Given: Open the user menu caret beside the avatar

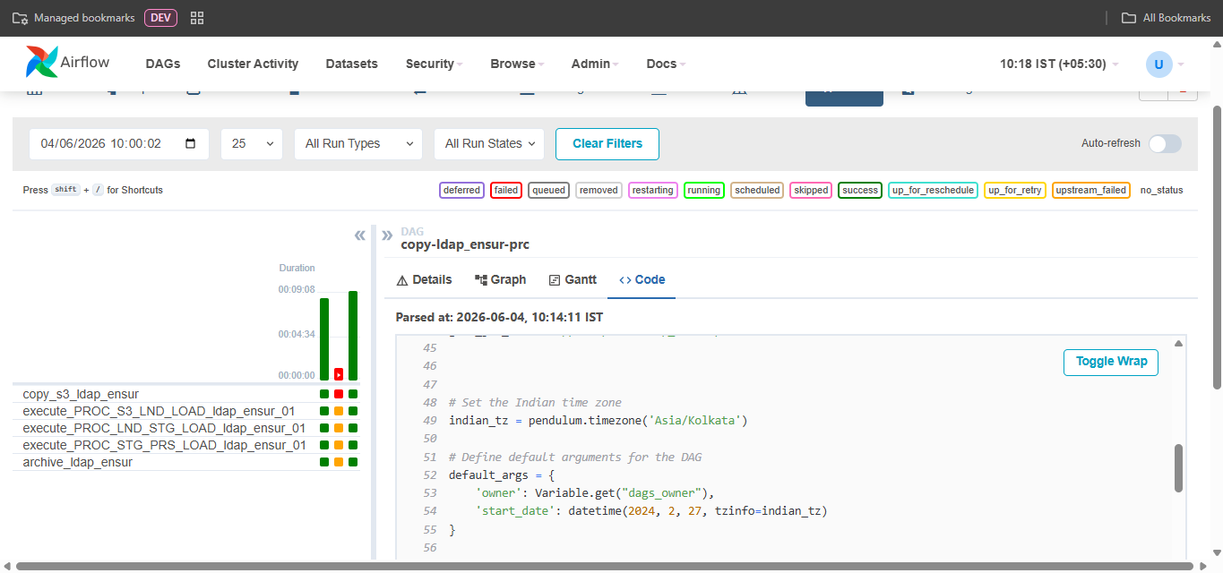Looking at the screenshot, I should coord(1181,64).
